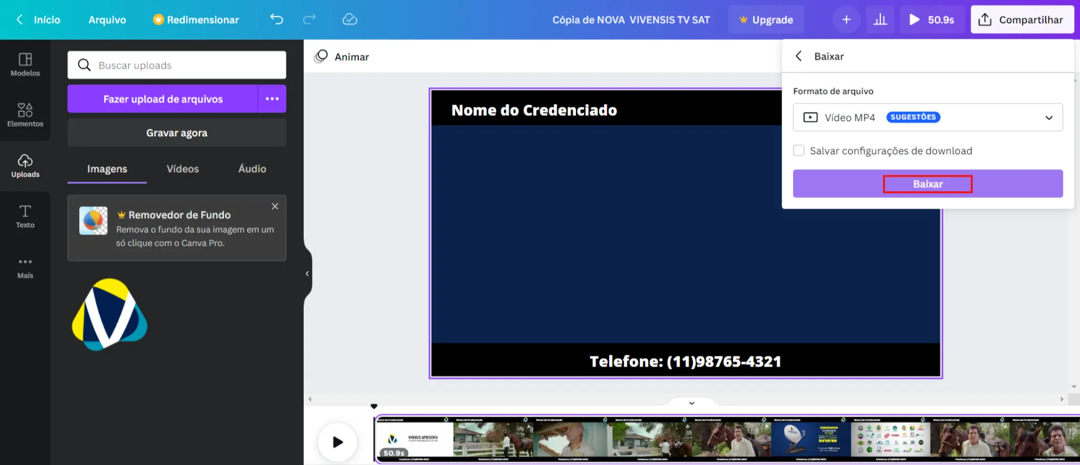Open the Elementos panel
Viewport: 1080px width, 465px height.
[25, 115]
